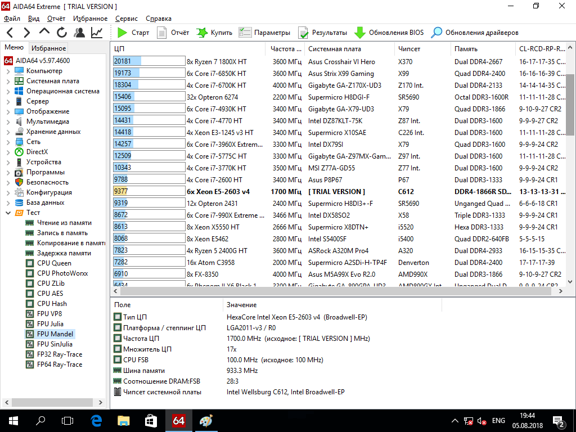
Task: Select the CPU Queen benchmark
Action: (x=54, y=263)
